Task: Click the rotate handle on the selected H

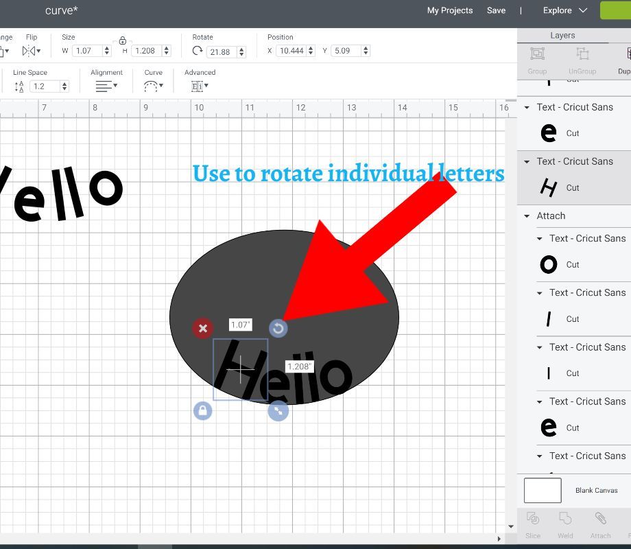Action: pos(278,328)
